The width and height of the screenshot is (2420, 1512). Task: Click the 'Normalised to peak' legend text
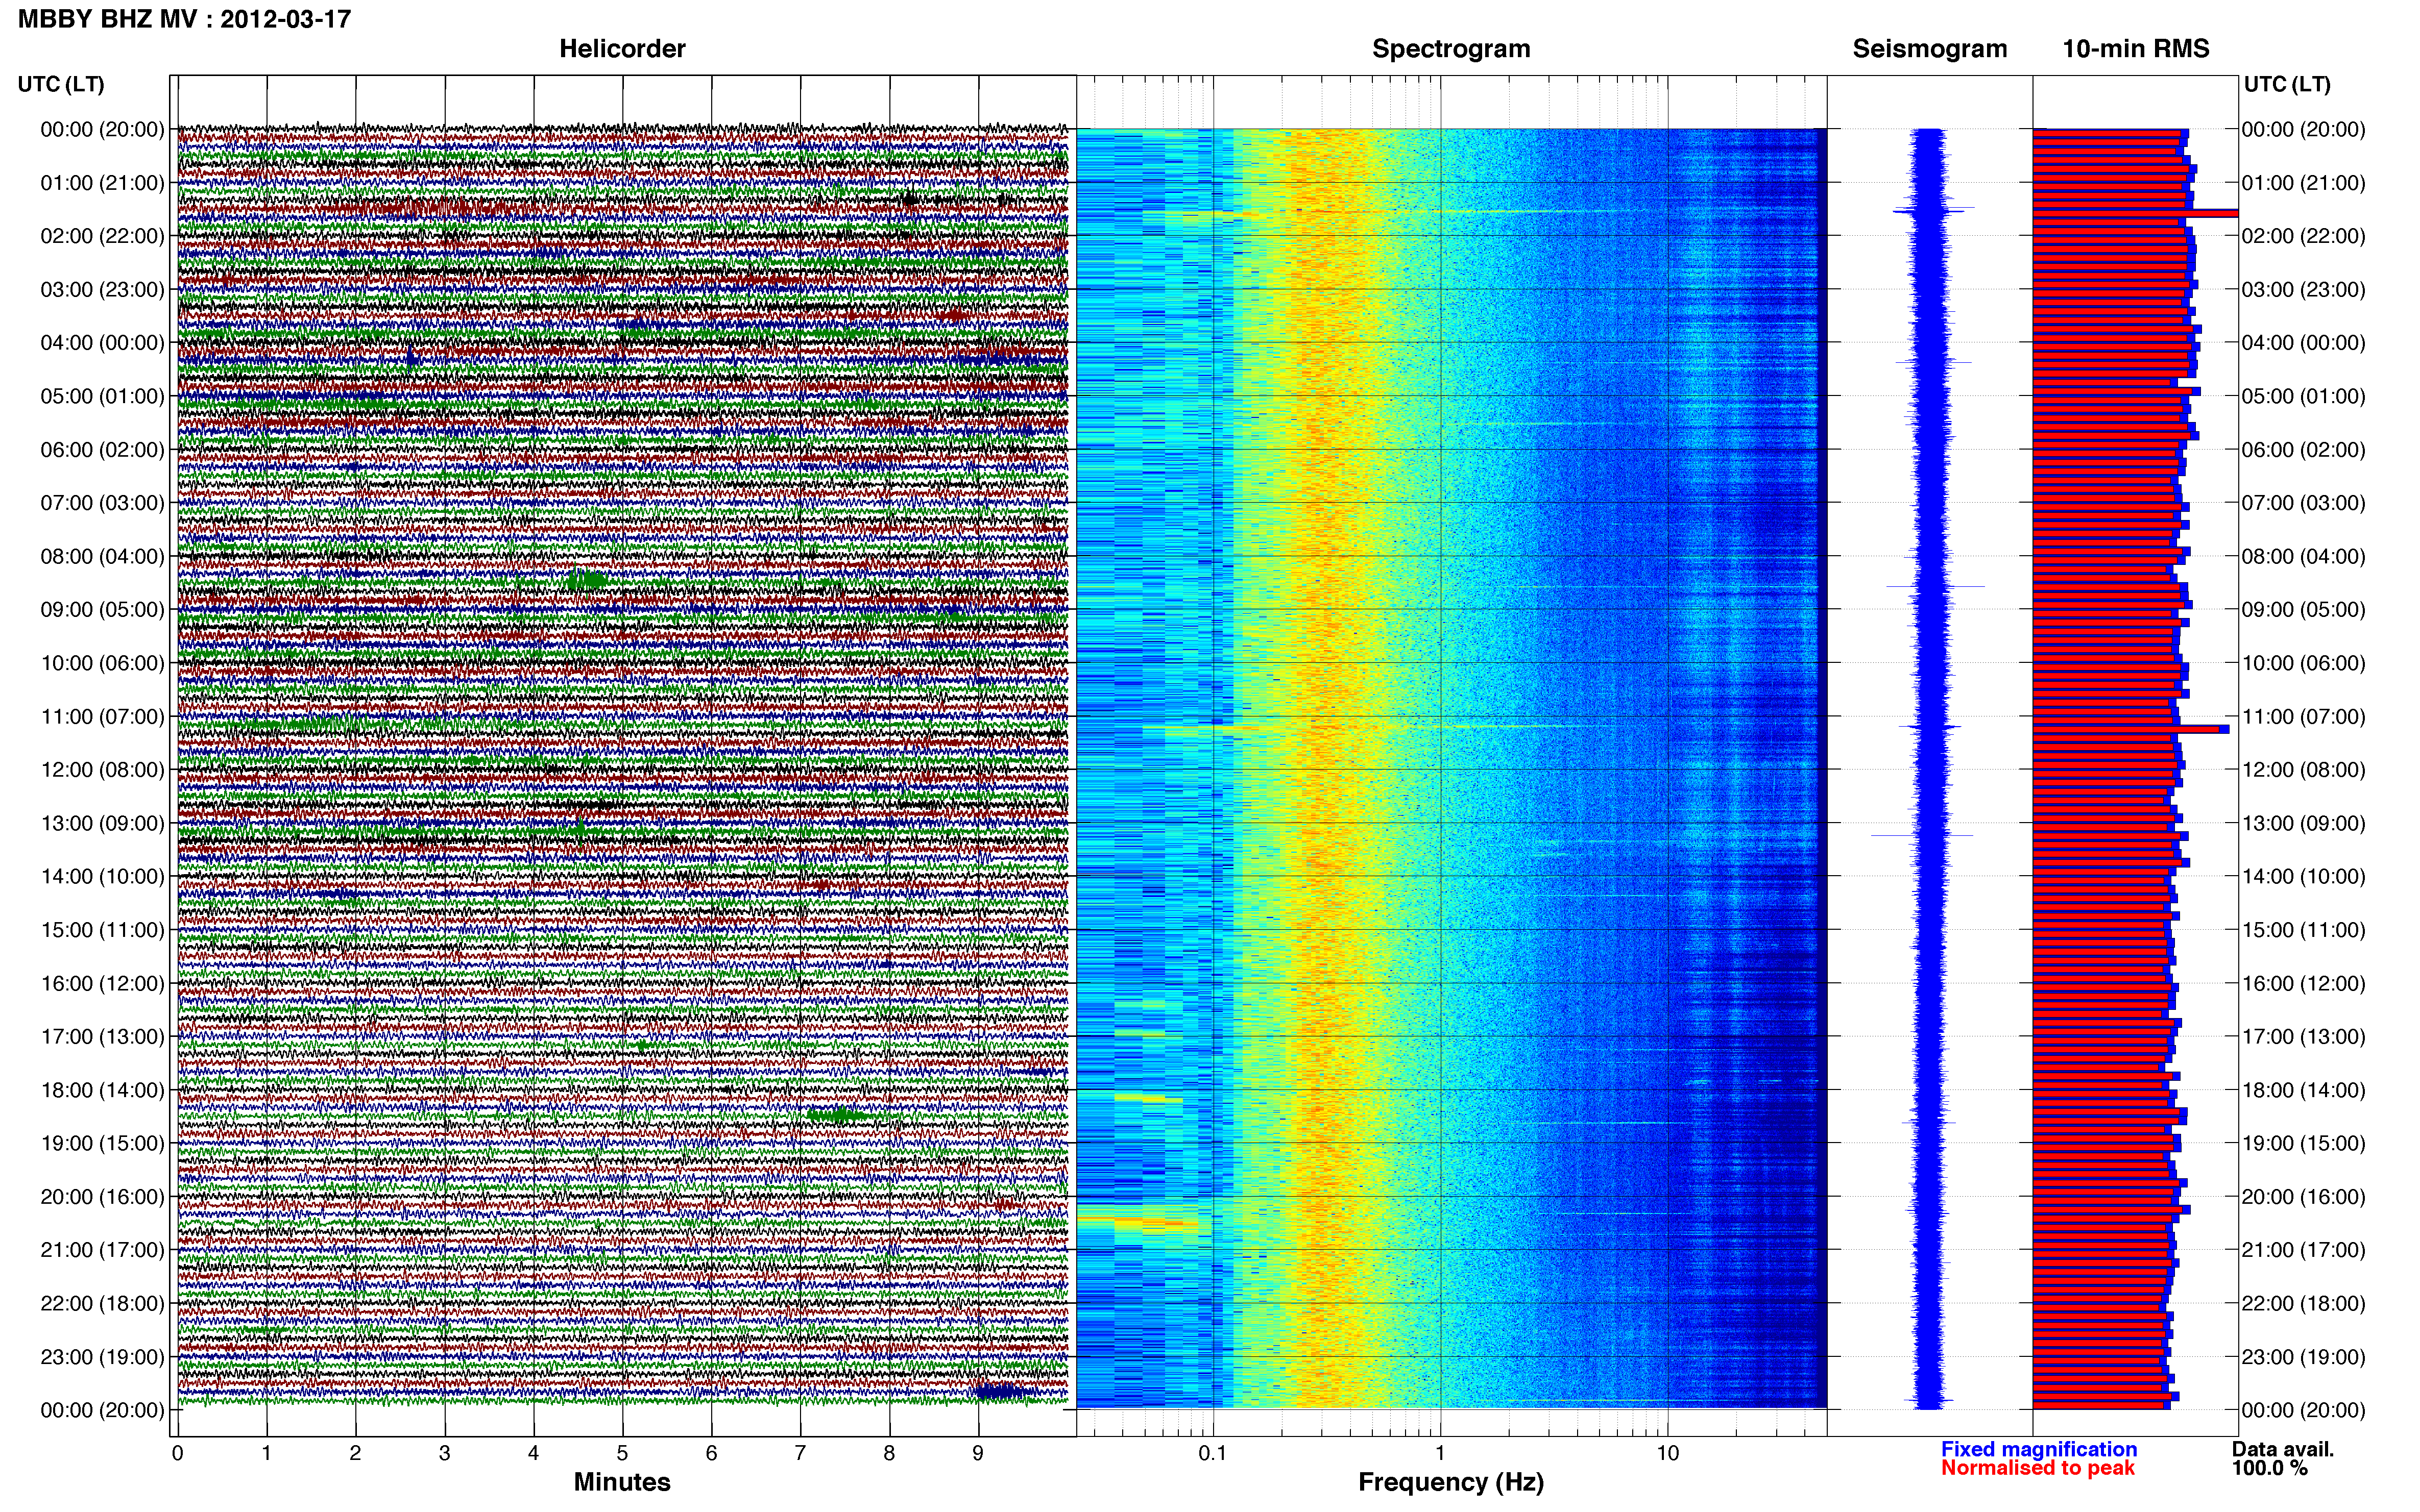coord(2038,1468)
